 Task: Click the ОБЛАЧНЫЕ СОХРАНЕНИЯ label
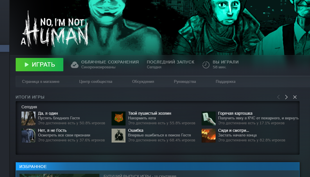pyautogui.click(x=110, y=62)
